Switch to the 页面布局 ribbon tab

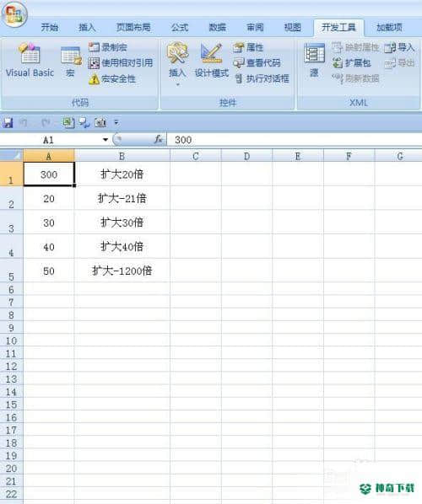[133, 27]
